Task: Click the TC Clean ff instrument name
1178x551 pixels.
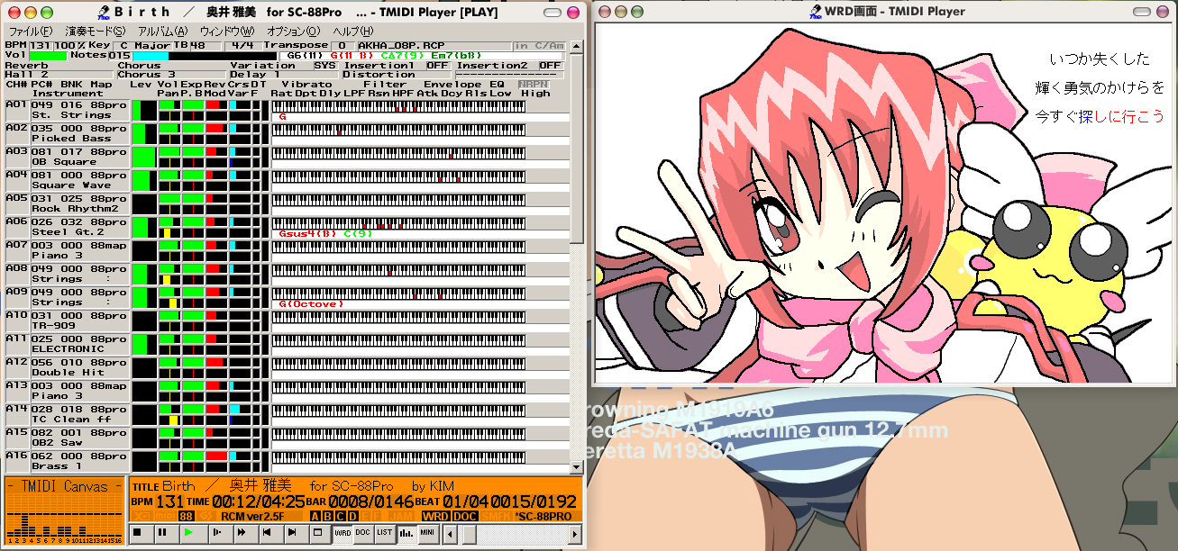Action: pos(72,420)
